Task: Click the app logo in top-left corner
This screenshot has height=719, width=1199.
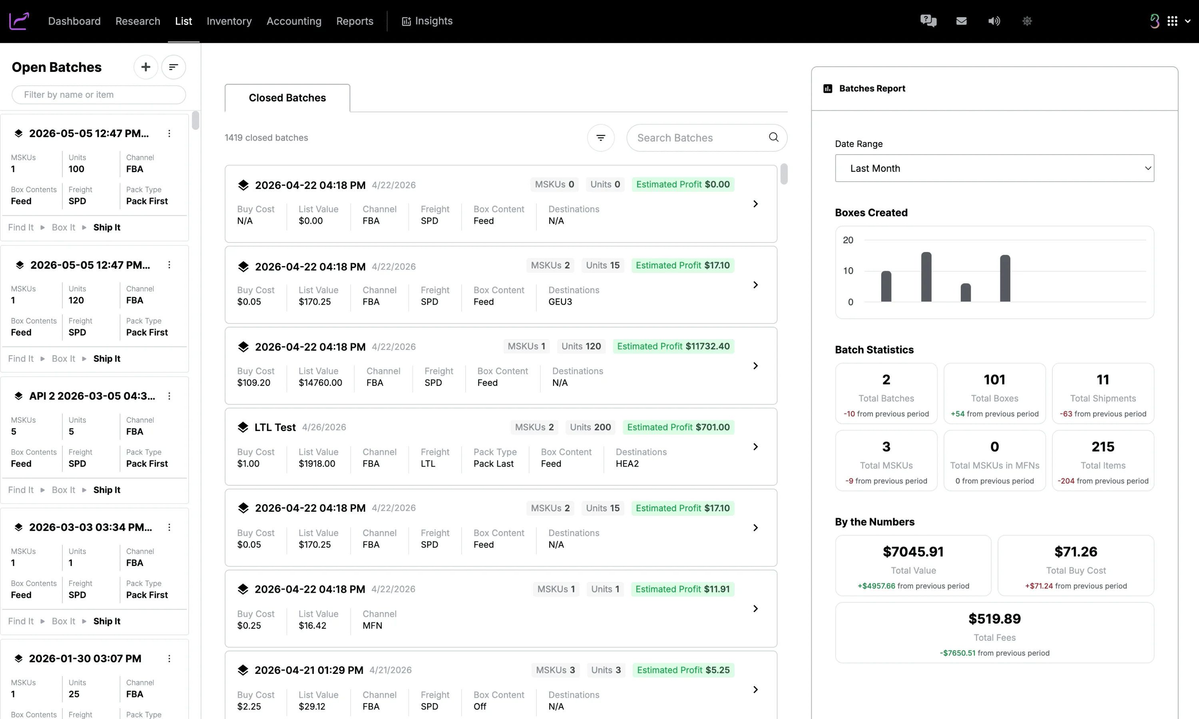Action: click(x=20, y=21)
